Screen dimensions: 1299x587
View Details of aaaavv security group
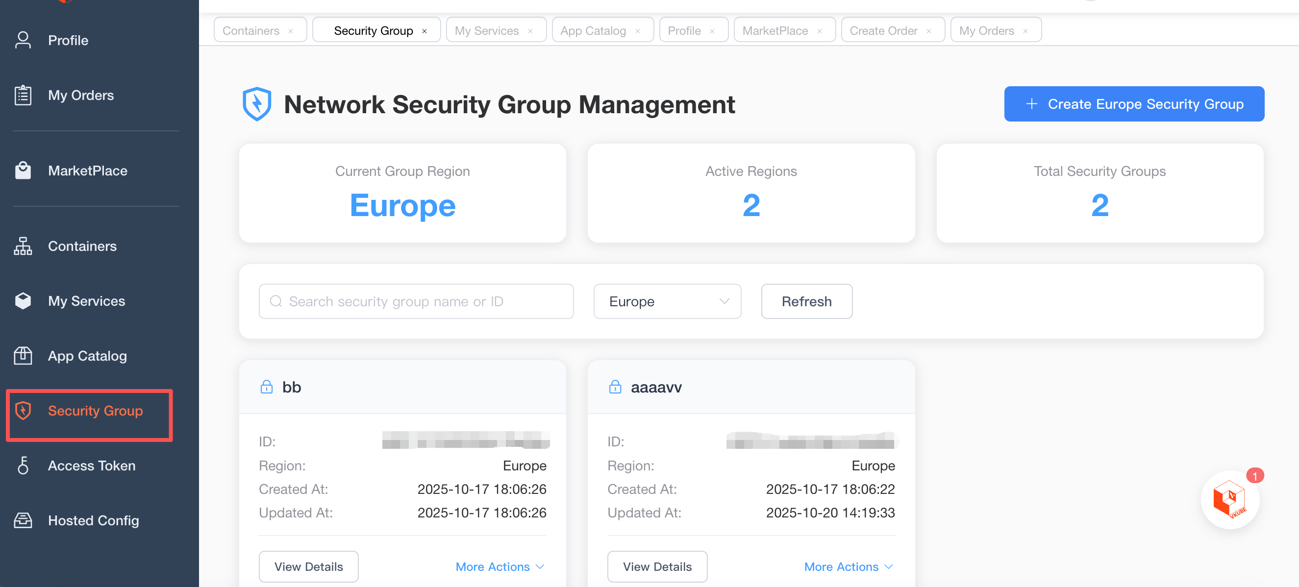pyautogui.click(x=656, y=567)
